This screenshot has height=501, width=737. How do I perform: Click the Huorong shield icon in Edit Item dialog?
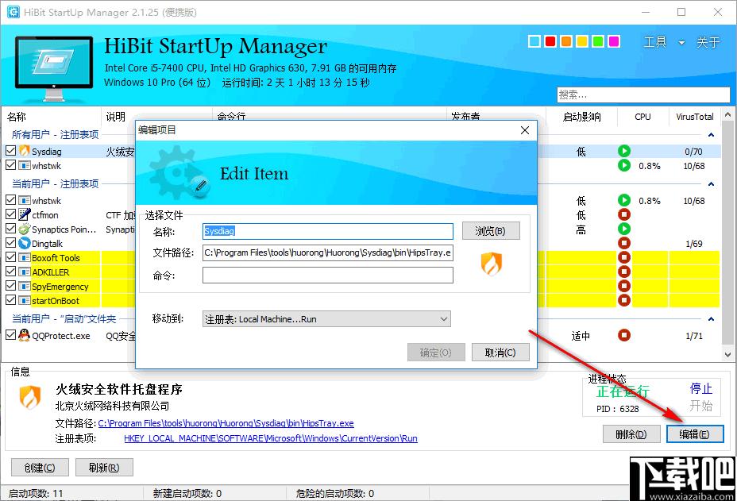[x=491, y=264]
